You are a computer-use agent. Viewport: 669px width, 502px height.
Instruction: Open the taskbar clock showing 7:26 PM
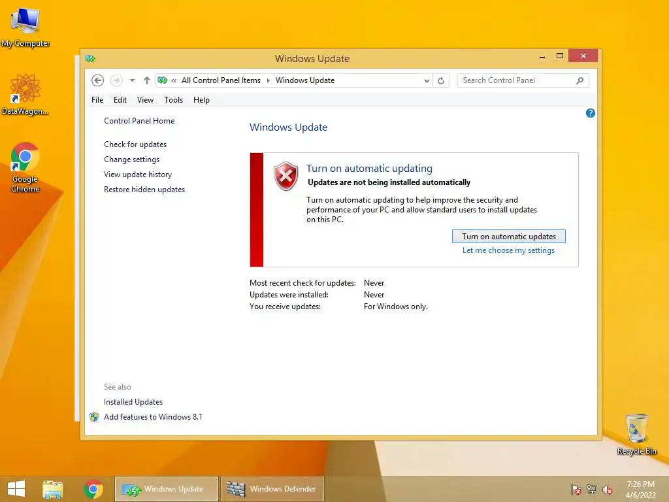click(640, 490)
